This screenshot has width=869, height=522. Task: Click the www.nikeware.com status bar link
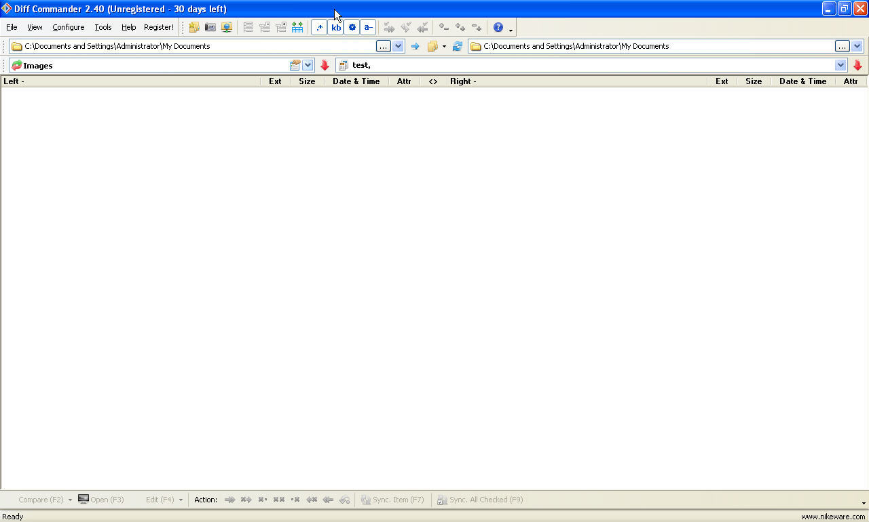[x=833, y=517]
